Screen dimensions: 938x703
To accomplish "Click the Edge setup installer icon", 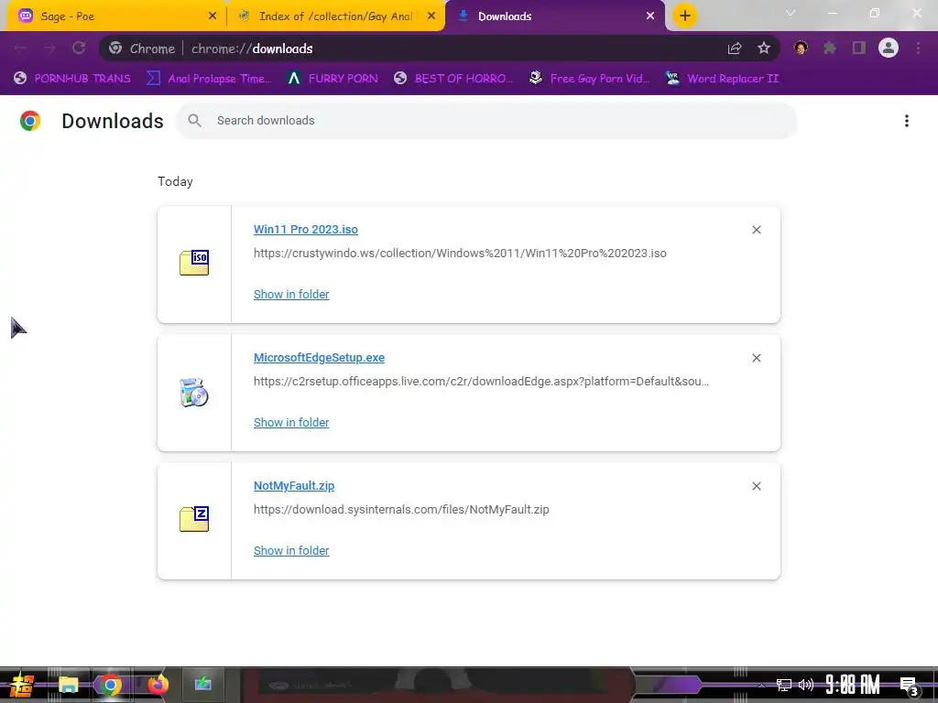I will click(194, 392).
